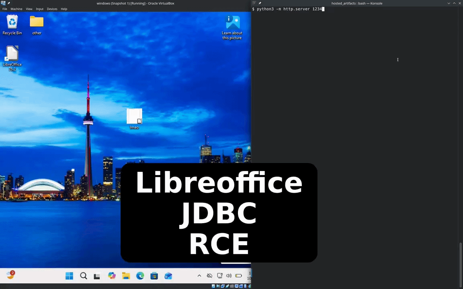Screen dimensions: 463x289
Task: Select the LibreOffice 26.2 shortcut icon
Action: coord(12,58)
